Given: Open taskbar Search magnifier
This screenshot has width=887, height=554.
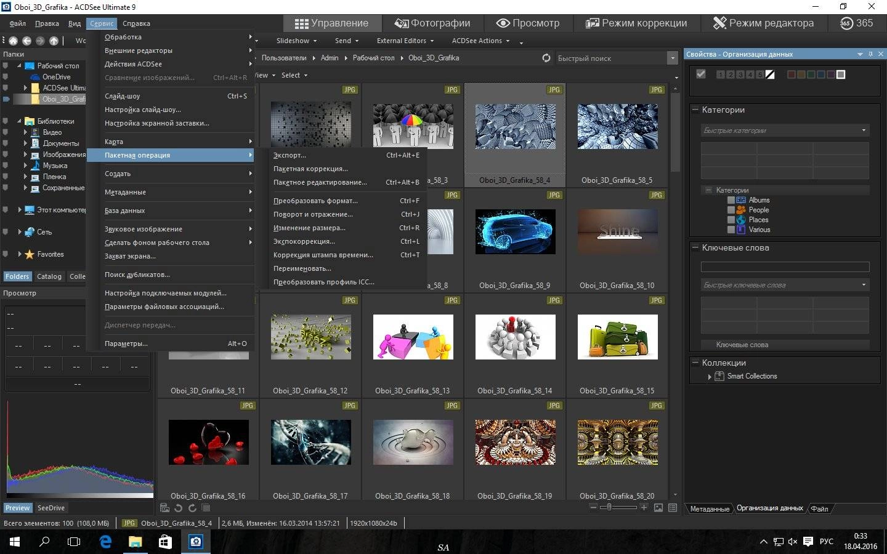Looking at the screenshot, I should tap(44, 542).
